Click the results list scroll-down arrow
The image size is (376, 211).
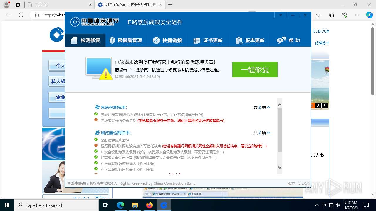280,167
